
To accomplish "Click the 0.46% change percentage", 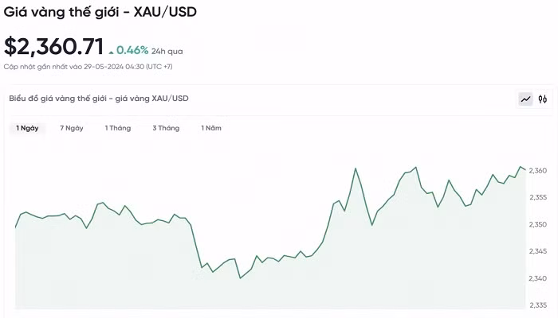I will click(132, 50).
